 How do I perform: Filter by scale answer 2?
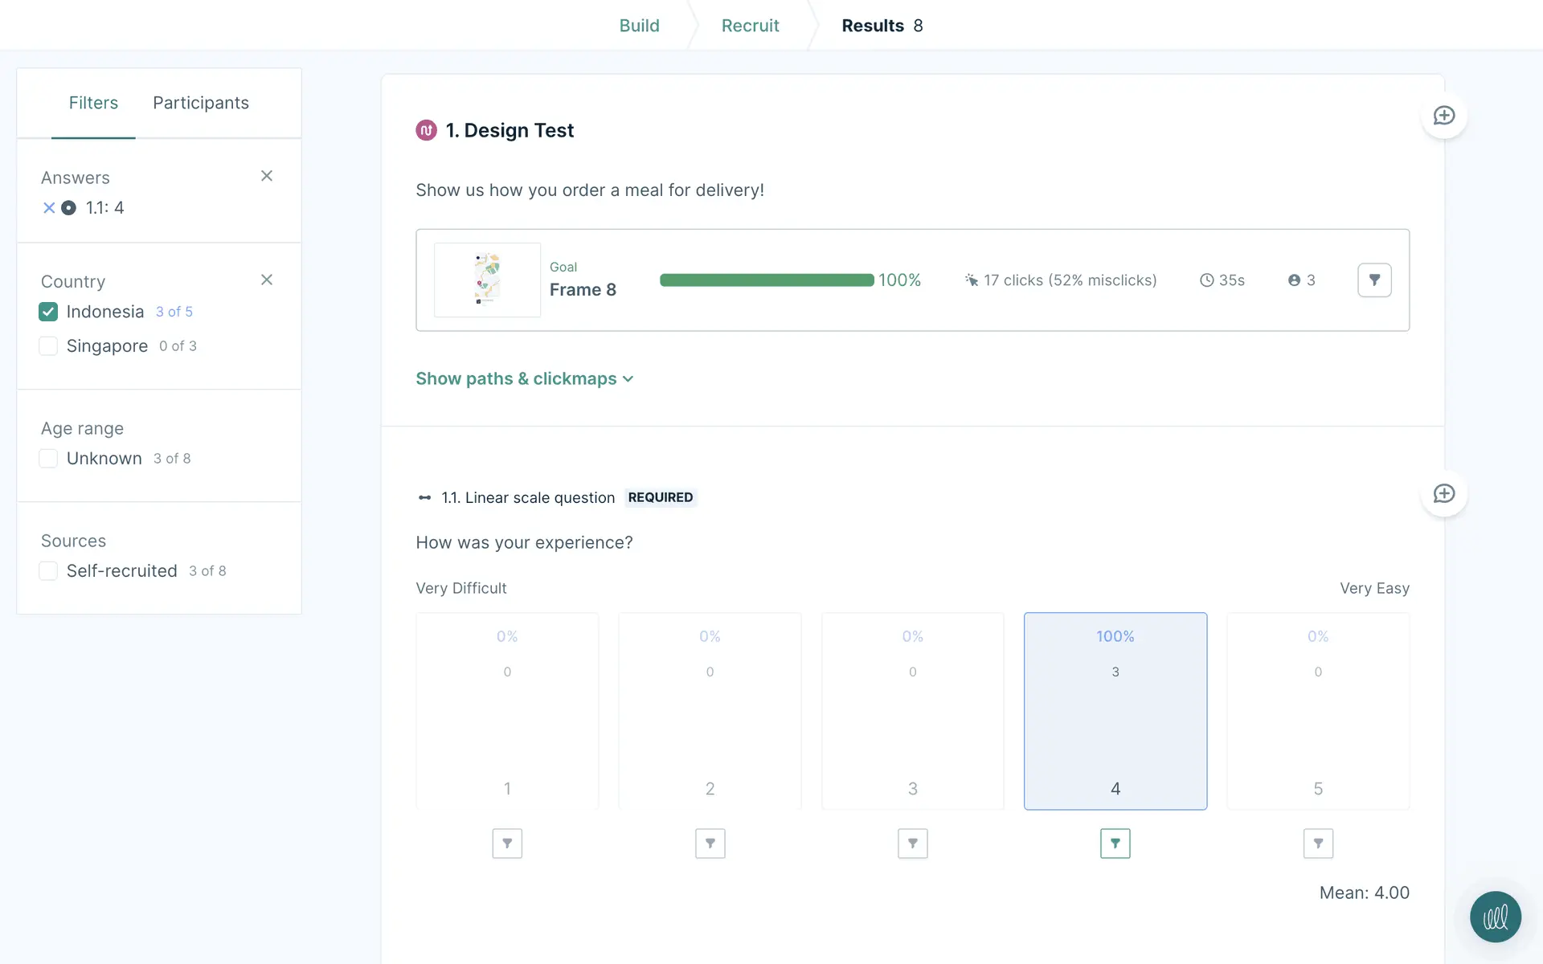pyautogui.click(x=710, y=843)
